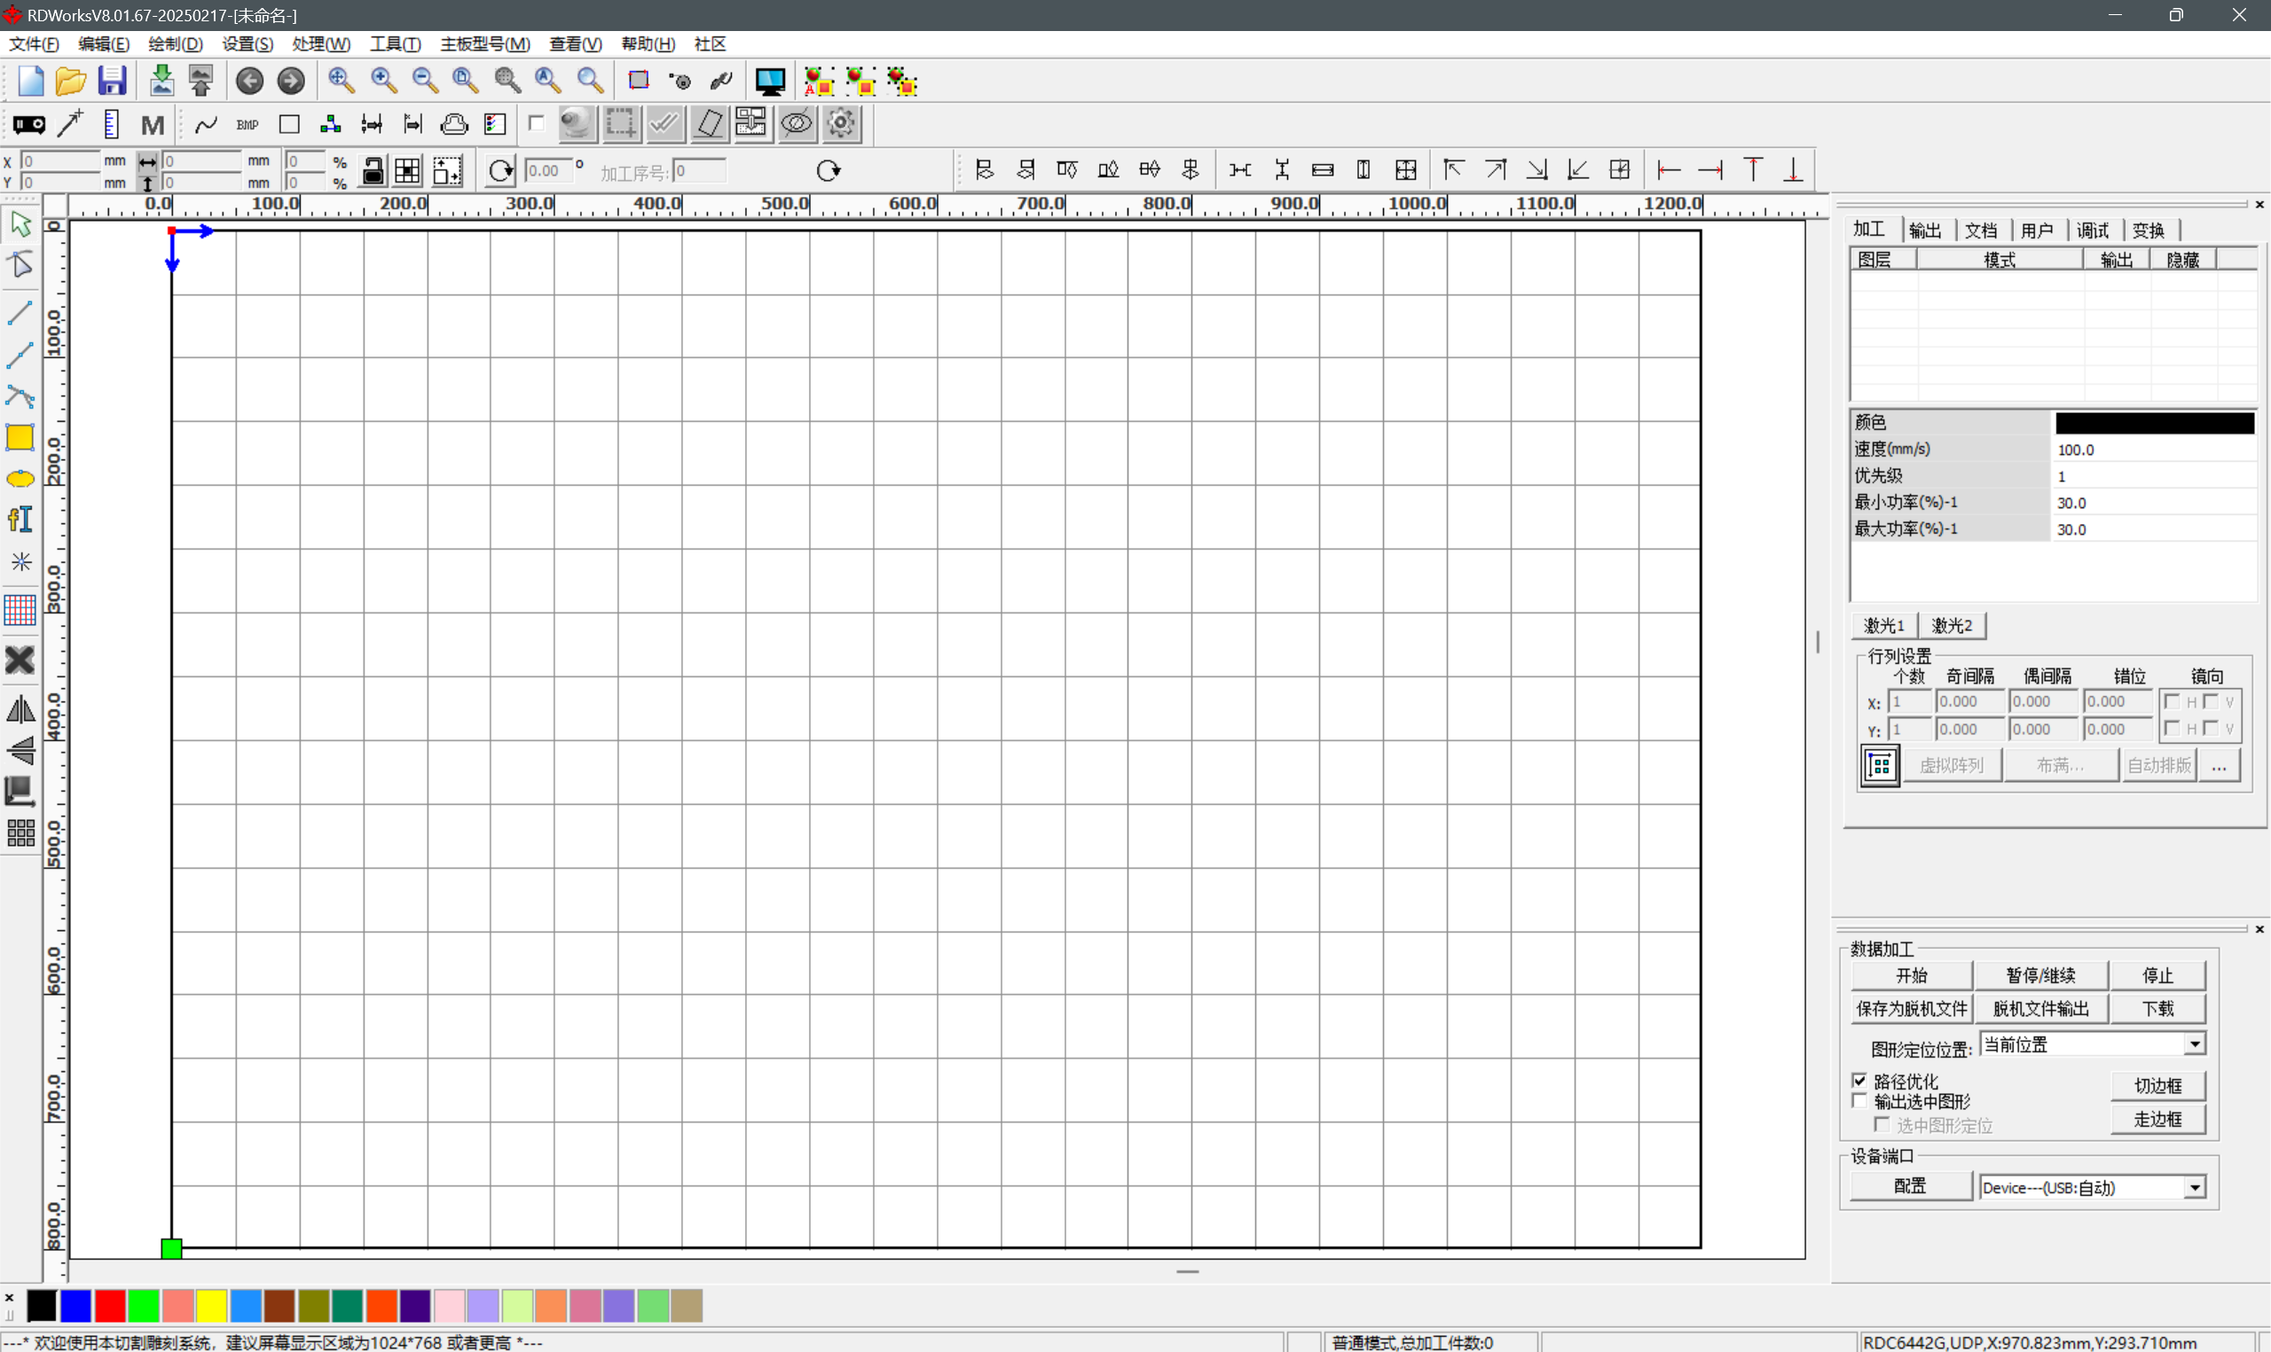Click the text tool icon
Image resolution: width=2271 pixels, height=1352 pixels.
(20, 520)
